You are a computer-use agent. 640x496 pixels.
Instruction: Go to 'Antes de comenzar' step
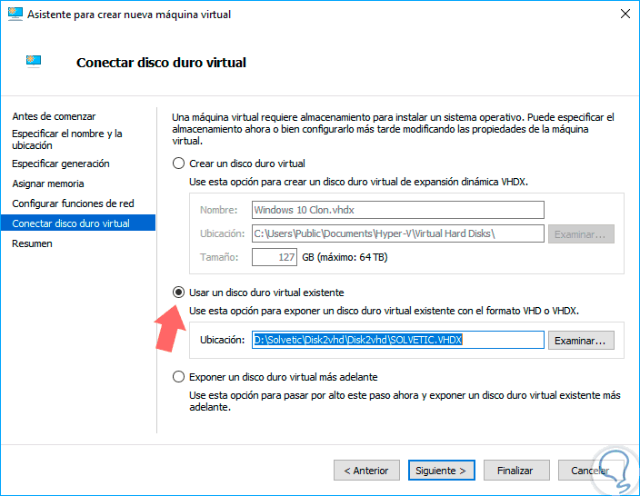click(x=54, y=116)
